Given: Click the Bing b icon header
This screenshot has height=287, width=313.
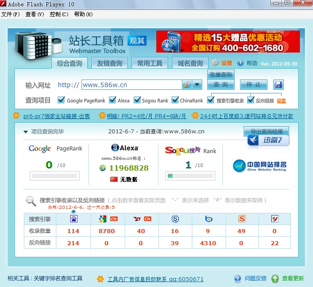Looking at the screenshot, I should 209,219.
